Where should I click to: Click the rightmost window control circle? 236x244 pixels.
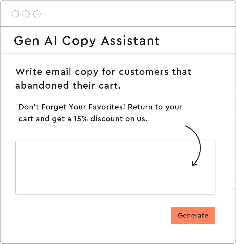coord(37,14)
